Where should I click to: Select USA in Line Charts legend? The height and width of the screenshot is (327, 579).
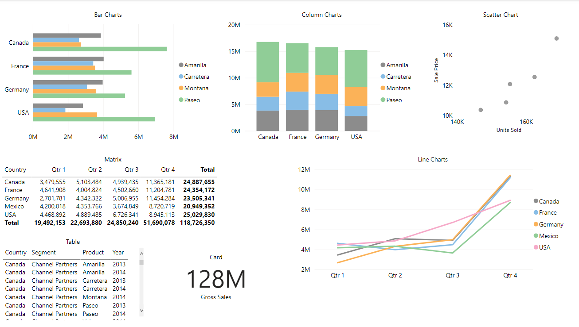[542, 247]
